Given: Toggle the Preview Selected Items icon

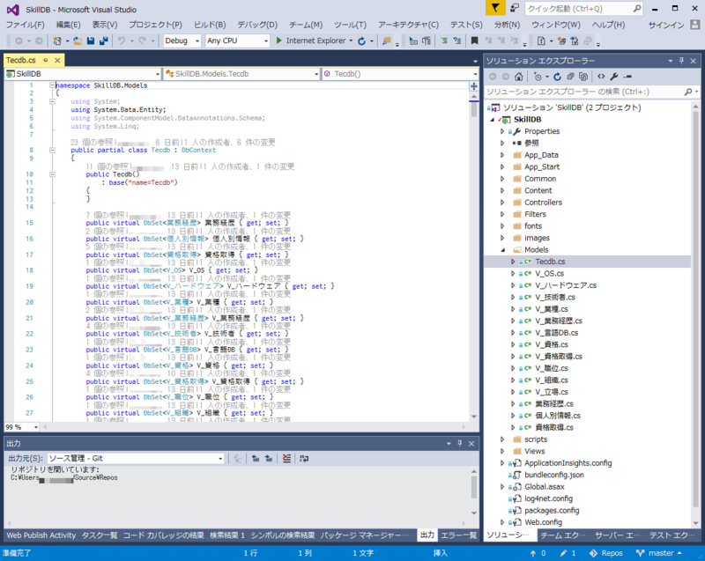Looking at the screenshot, I should [x=627, y=77].
